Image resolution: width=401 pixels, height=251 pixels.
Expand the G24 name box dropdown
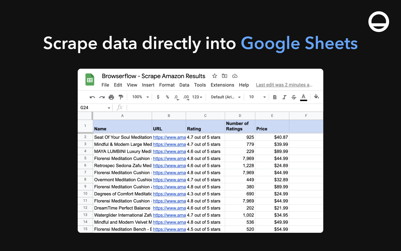[x=109, y=108]
